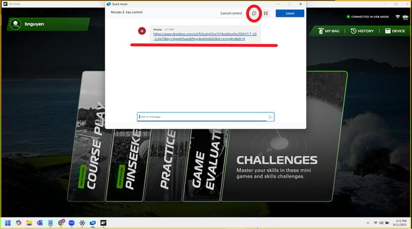The width and height of the screenshot is (412, 229).
Task: Click the SkyTrak Wi-Fi status icon
Action: [398, 17]
